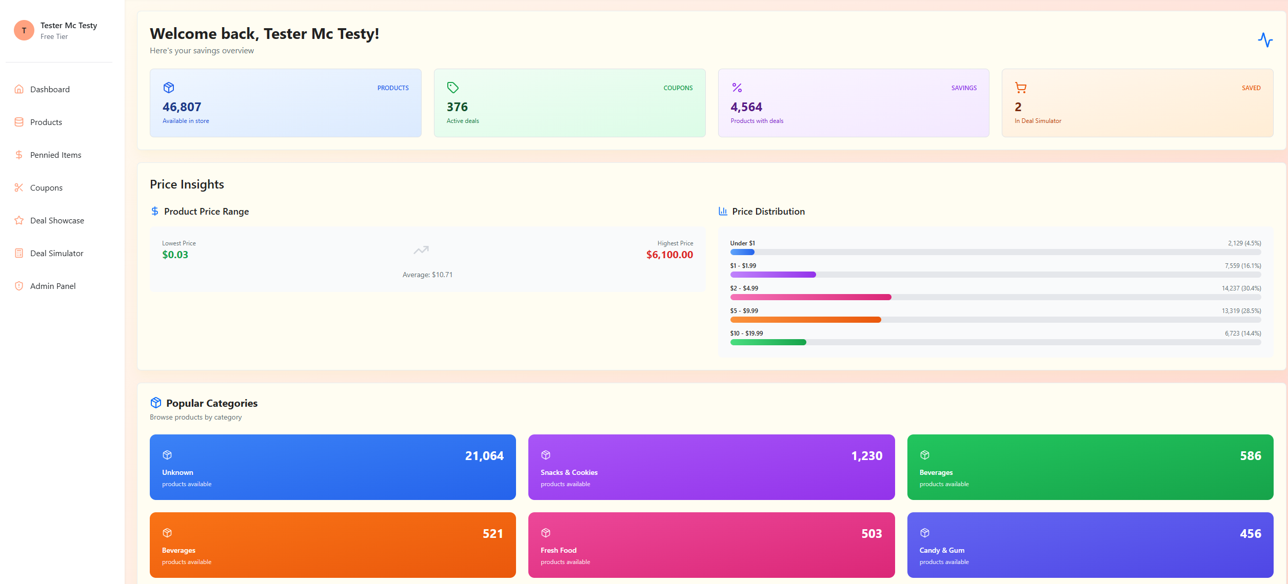Select the Admin Panel shield icon
This screenshot has width=1288, height=584.
18,286
